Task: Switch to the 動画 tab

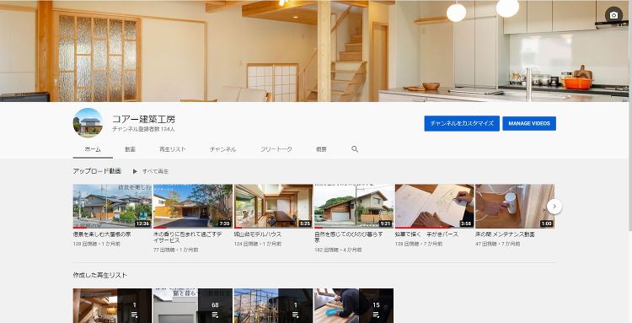Action: click(x=130, y=149)
